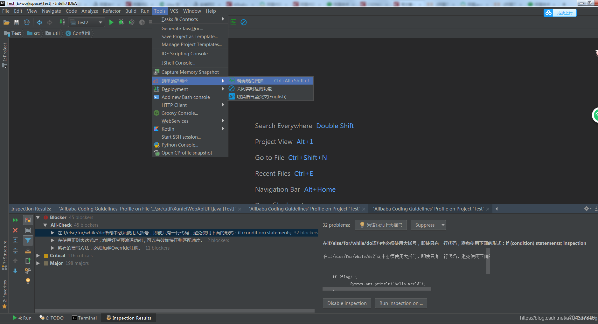The height and width of the screenshot is (324, 598).
Task: Open the 4: Run tool window tab
Action: pos(22,318)
